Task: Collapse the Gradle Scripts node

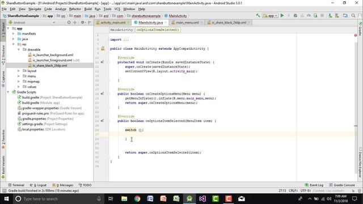Action: pyautogui.click(x=9, y=92)
